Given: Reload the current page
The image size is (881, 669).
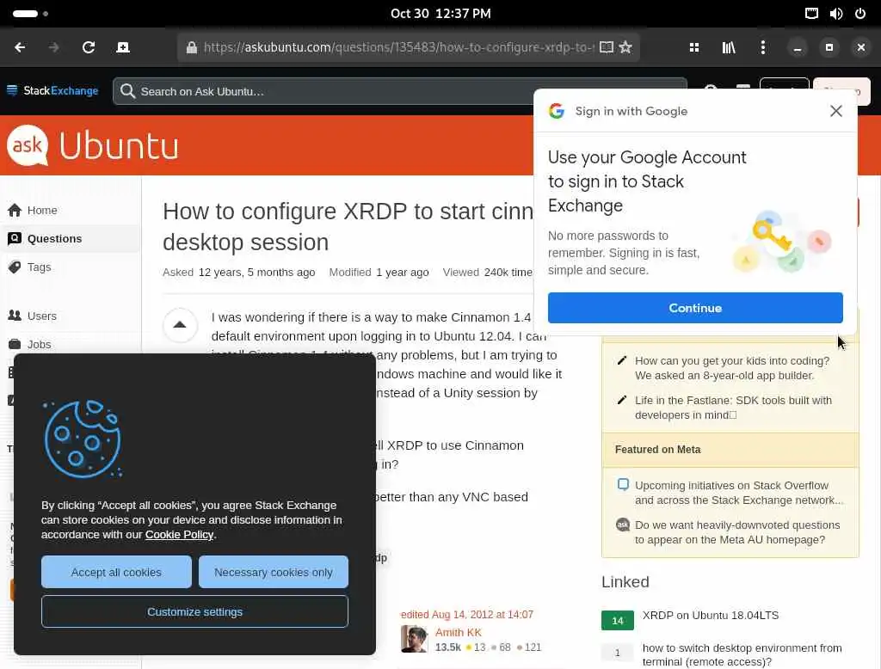Looking at the screenshot, I should click(x=89, y=48).
